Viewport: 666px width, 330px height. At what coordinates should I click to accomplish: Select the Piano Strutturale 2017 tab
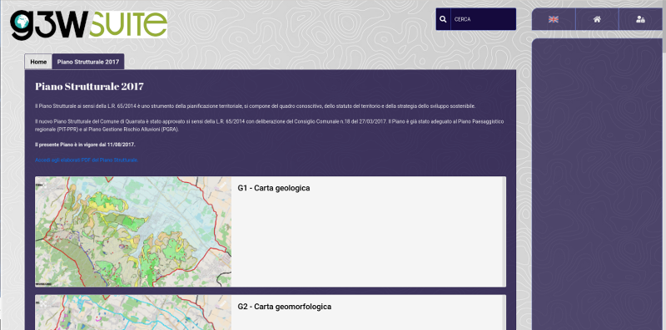coord(88,62)
